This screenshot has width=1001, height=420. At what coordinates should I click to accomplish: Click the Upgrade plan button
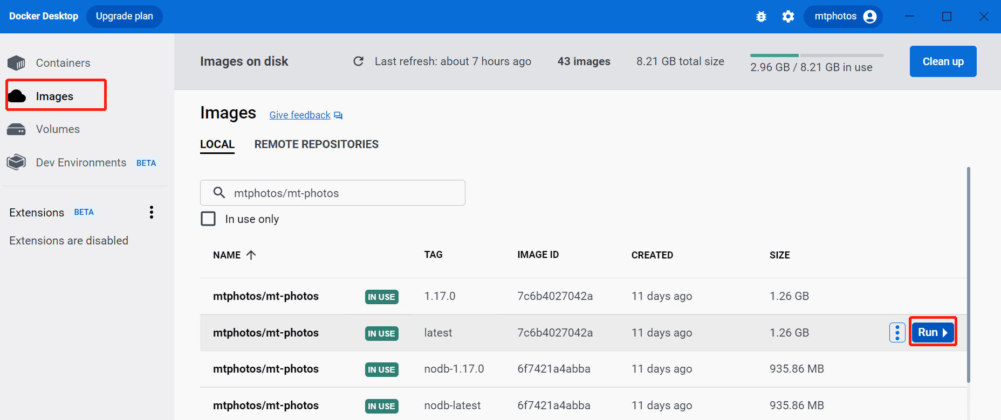pos(125,16)
